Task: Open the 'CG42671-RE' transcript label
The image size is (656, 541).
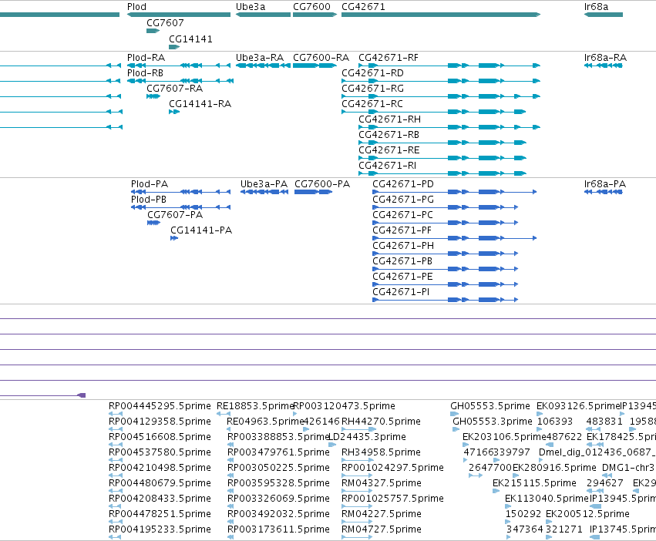Action: 389,150
